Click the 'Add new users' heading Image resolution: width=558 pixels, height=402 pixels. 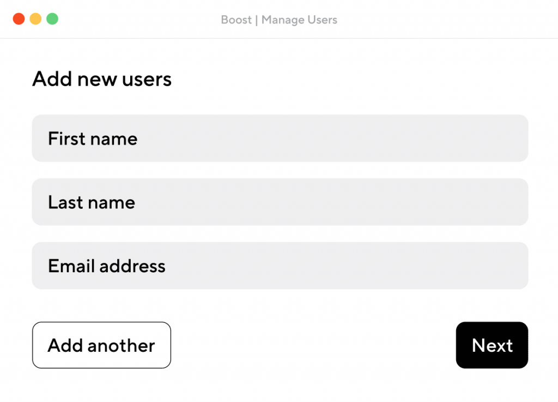coord(102,79)
